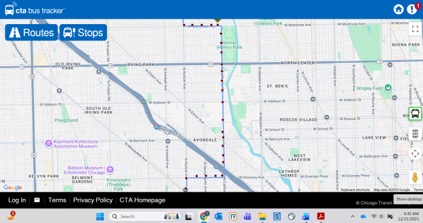Click the transit station icon in Roscoe Village
Viewport: 423px width, 223px height.
326,117
